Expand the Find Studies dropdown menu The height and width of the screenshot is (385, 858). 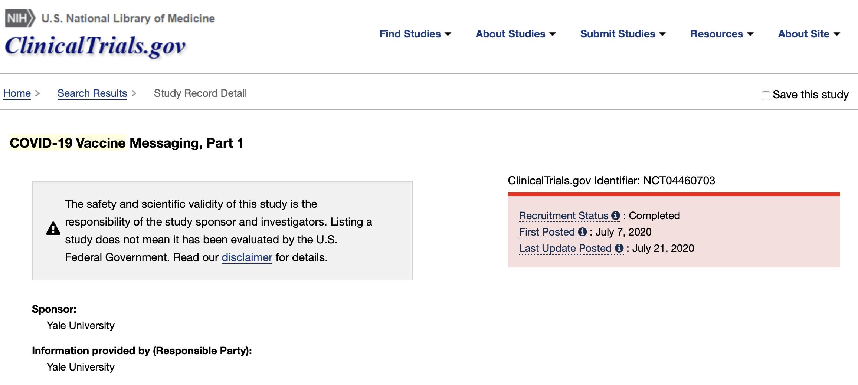point(415,34)
